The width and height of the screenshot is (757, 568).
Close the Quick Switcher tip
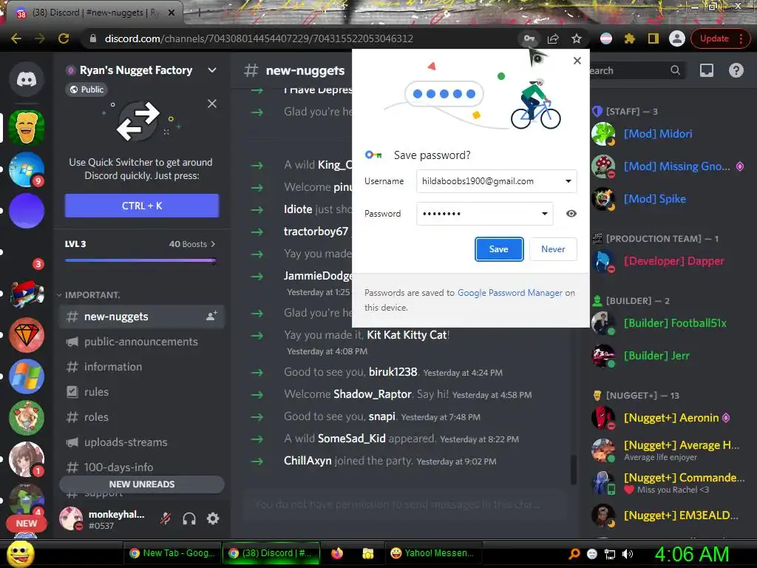pyautogui.click(x=212, y=104)
